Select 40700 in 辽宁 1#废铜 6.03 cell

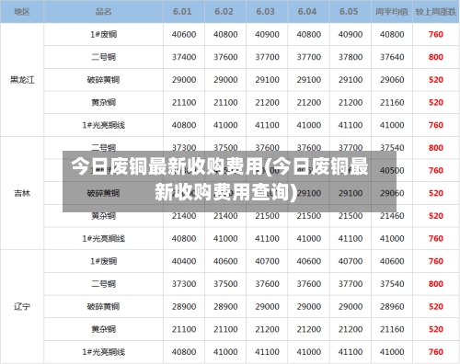pos(267,261)
